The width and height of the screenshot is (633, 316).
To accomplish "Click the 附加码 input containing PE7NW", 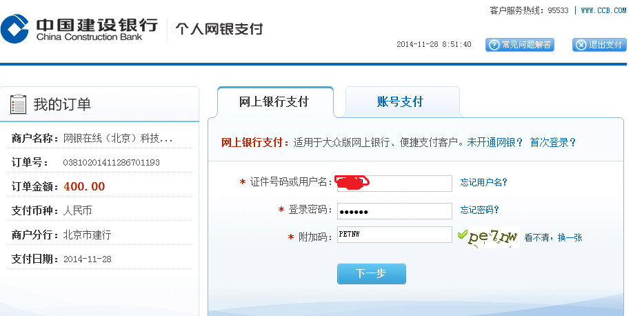I will 394,235.
